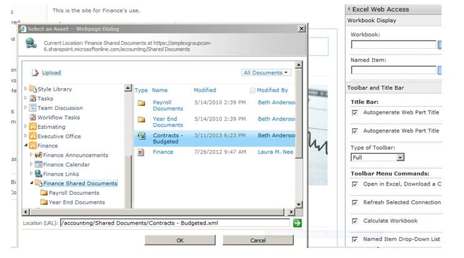Sort by the Modified column header
The width and height of the screenshot is (464, 258).
pos(205,91)
